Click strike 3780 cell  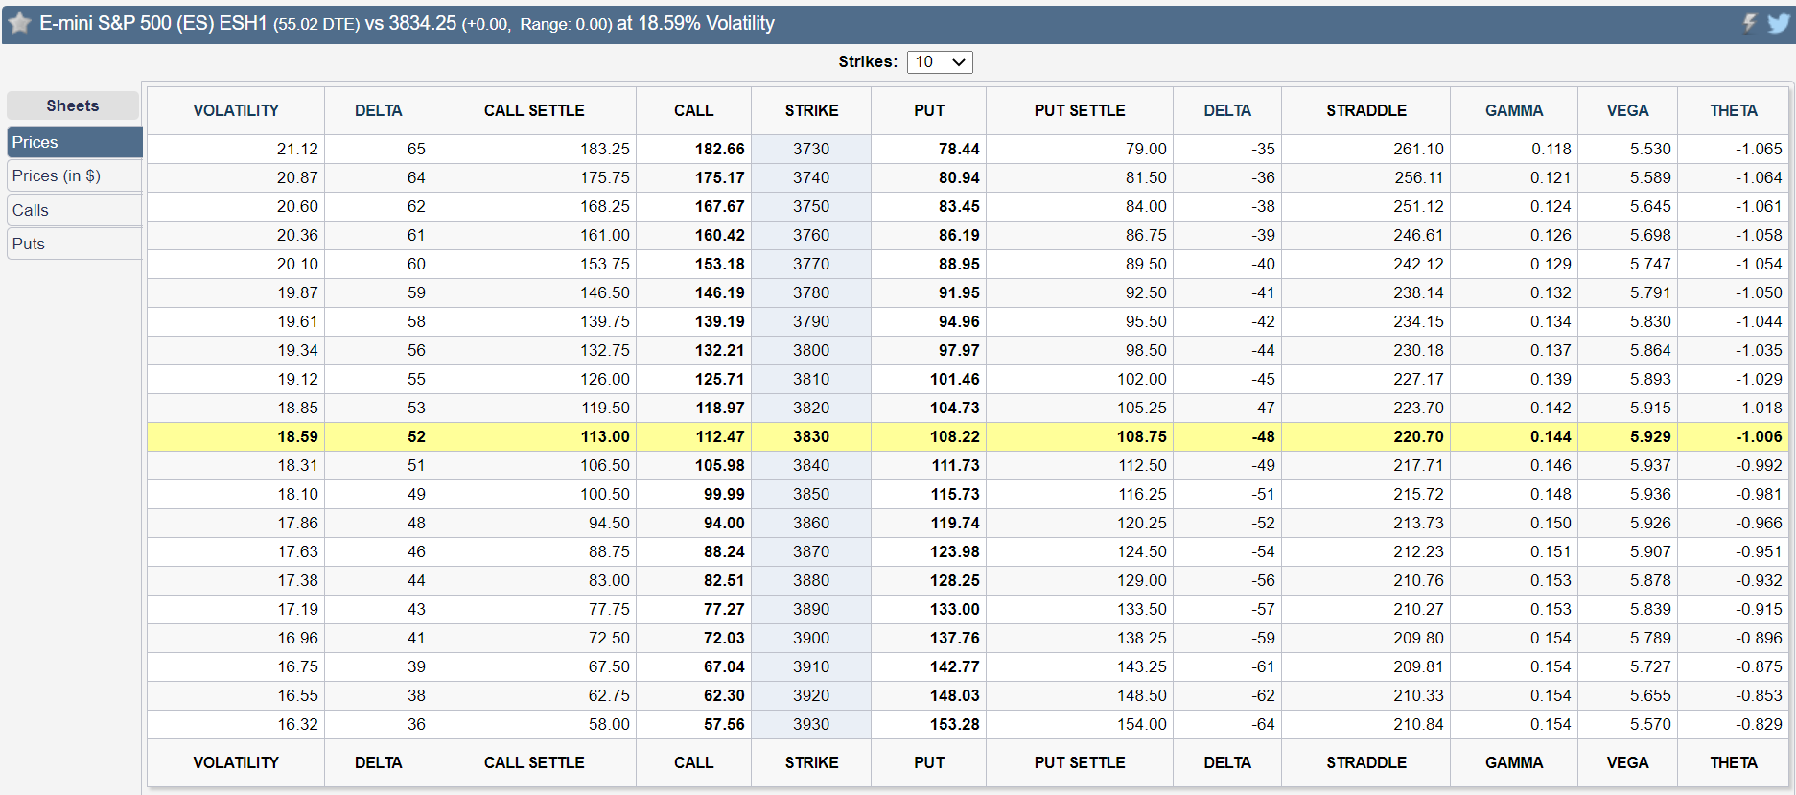pos(811,292)
